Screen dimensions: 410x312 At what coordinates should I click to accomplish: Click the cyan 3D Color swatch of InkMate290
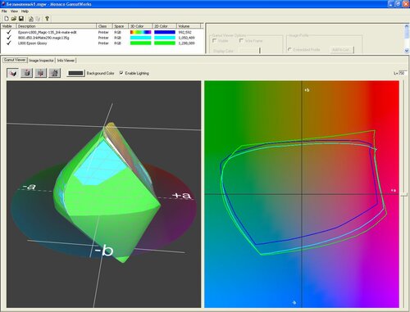coord(140,38)
